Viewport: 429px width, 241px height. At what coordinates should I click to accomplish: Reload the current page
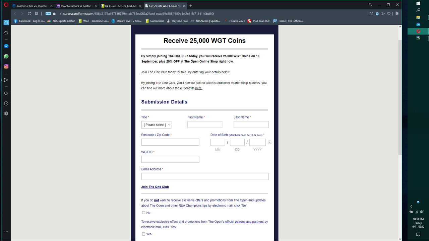(29, 13)
